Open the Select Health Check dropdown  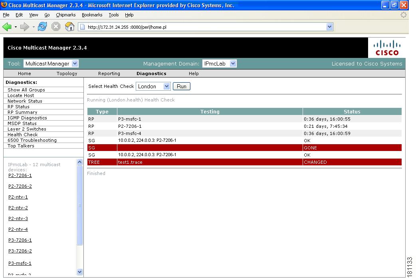click(153, 86)
